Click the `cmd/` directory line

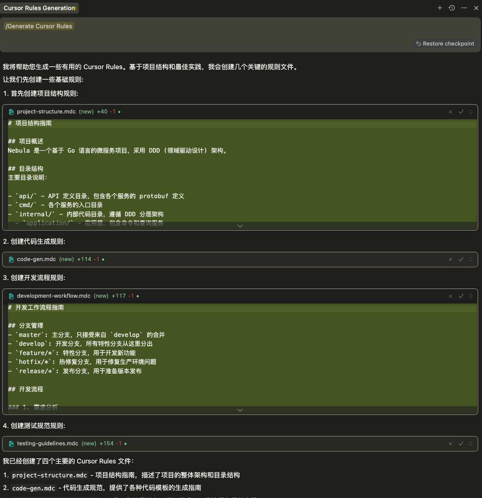55,205
